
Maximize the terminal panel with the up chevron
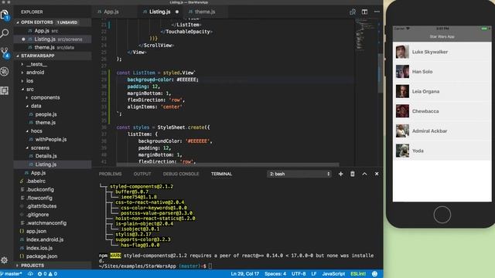pyautogui.click(x=364, y=174)
